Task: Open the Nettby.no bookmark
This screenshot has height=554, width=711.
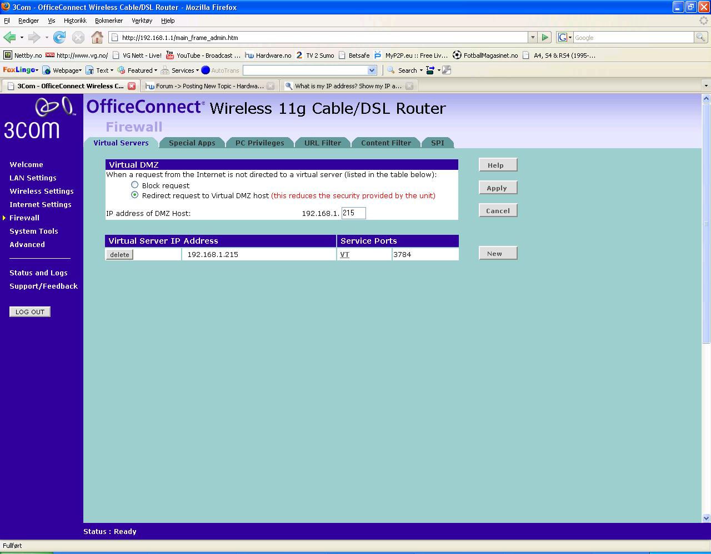Action: coord(23,55)
